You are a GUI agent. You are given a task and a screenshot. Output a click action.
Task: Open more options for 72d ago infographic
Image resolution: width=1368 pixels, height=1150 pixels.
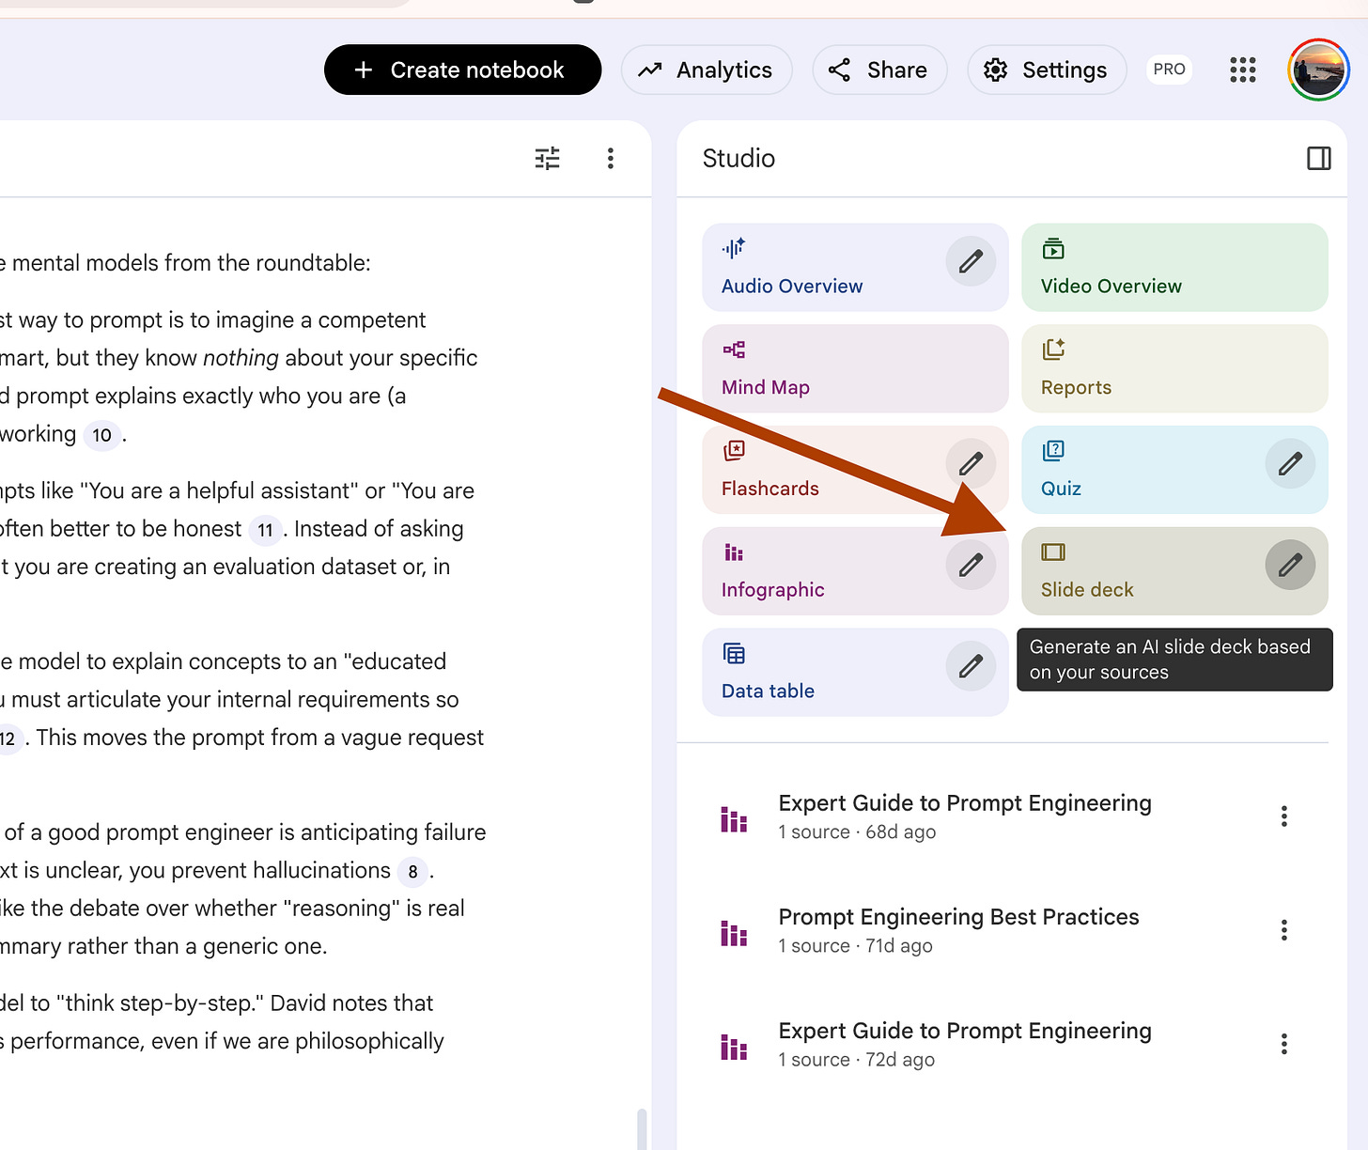(1283, 1044)
